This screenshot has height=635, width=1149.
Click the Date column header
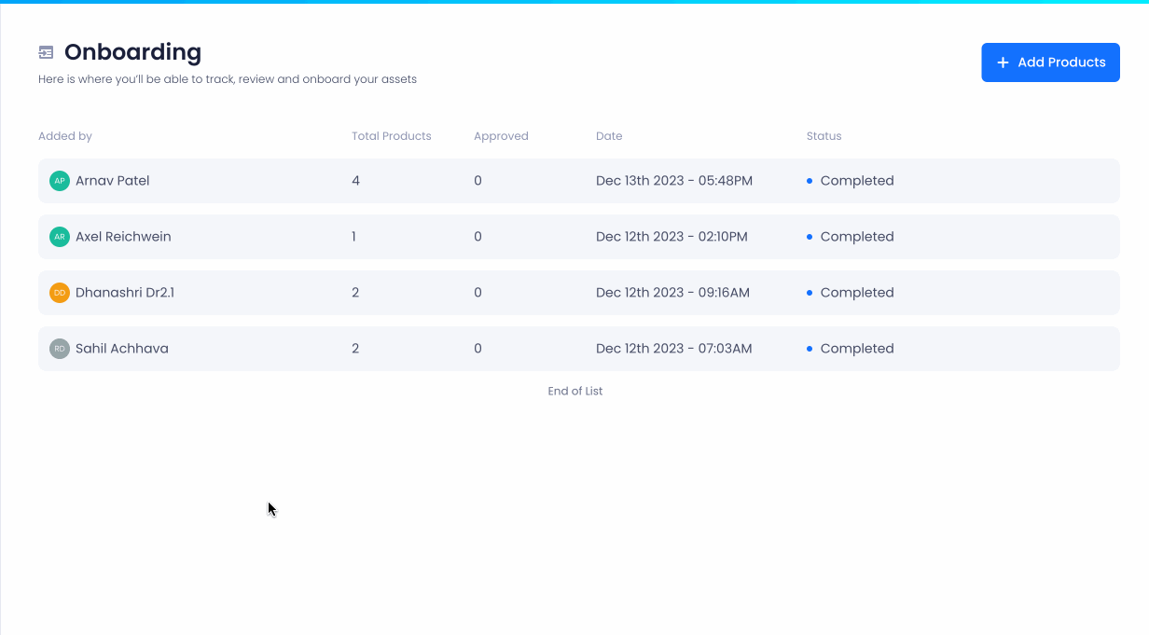coord(609,136)
